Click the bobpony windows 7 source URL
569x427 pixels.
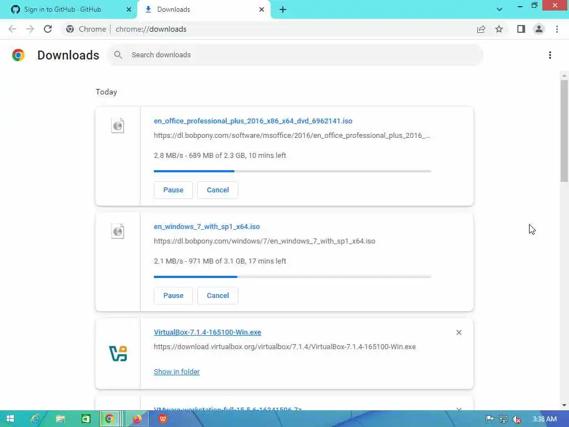(264, 241)
